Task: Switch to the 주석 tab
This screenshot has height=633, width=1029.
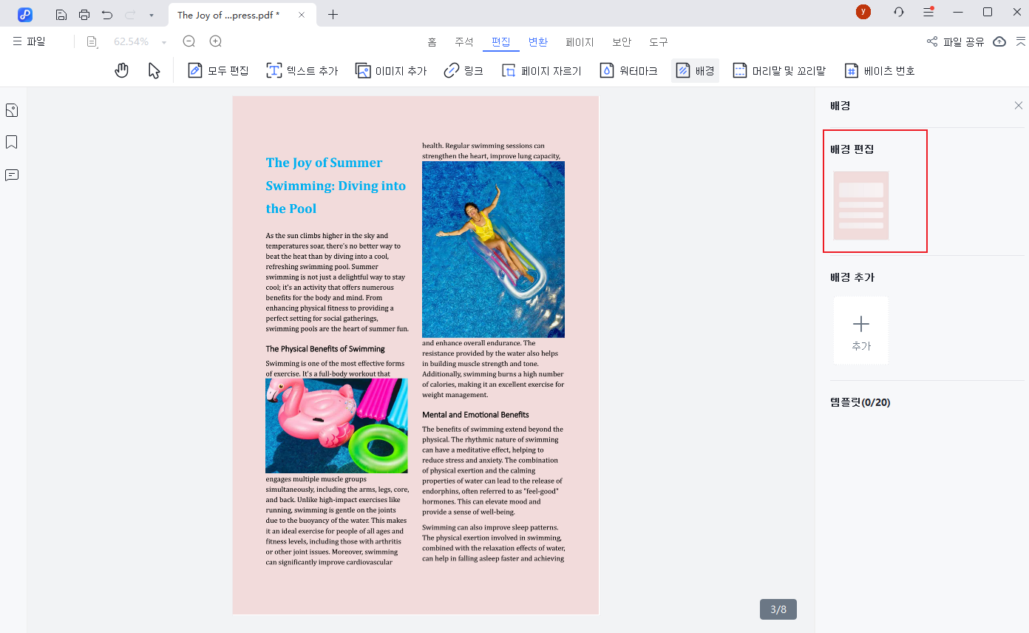Action: pyautogui.click(x=463, y=42)
